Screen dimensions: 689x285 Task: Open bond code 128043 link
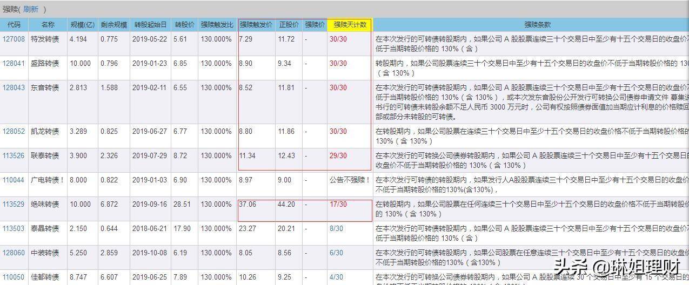pos(14,87)
